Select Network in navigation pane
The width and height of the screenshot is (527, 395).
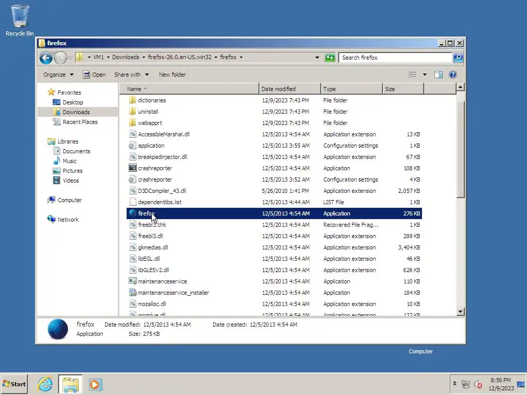(x=63, y=219)
